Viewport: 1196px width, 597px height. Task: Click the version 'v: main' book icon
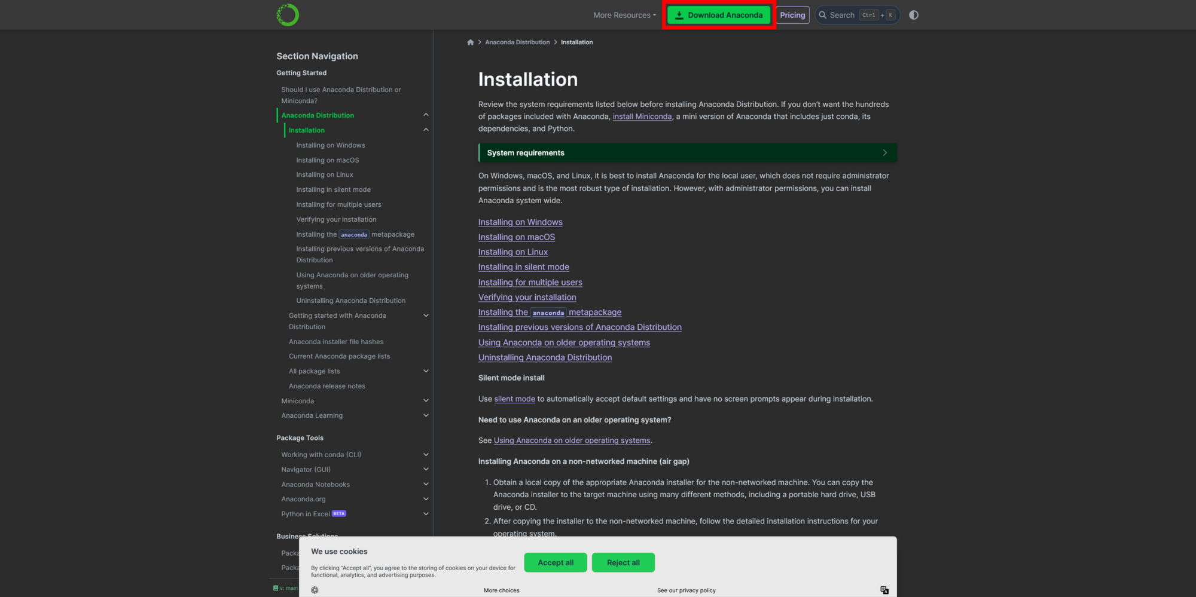(x=276, y=588)
